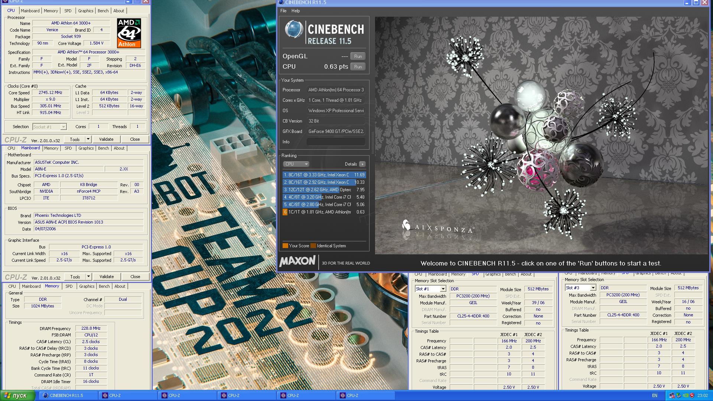Click the EN language indicator on the taskbar
This screenshot has height=401, width=713.
click(655, 396)
